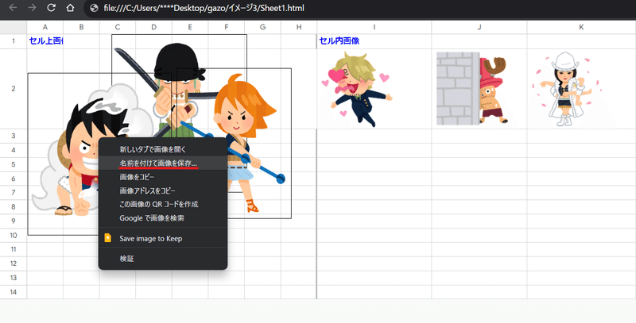Click row header 3

[x=14, y=136]
